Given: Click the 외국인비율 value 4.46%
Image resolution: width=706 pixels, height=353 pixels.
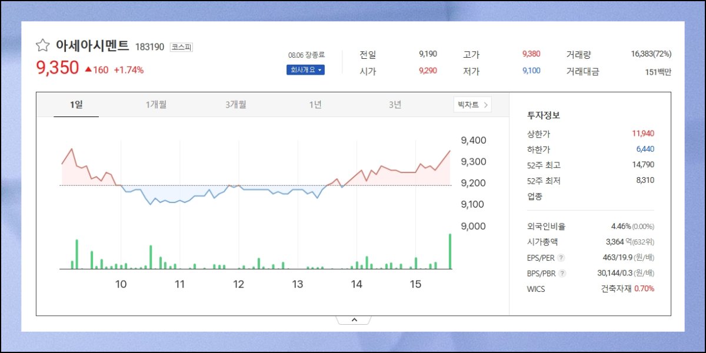Looking at the screenshot, I should (621, 227).
